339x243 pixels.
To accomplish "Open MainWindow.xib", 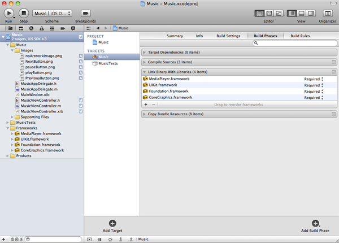I will pyautogui.click(x=35, y=95).
